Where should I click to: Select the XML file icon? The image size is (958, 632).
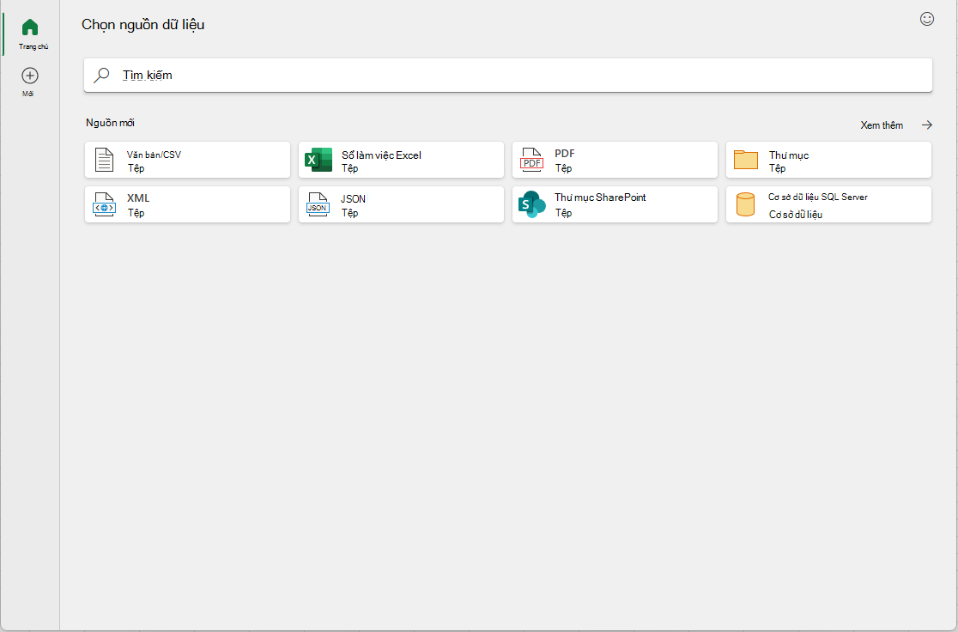pyautogui.click(x=105, y=204)
